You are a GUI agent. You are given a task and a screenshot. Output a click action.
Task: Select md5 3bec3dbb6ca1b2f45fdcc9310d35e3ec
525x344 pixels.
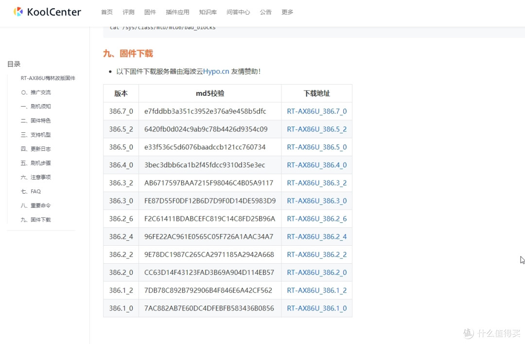click(x=205, y=165)
